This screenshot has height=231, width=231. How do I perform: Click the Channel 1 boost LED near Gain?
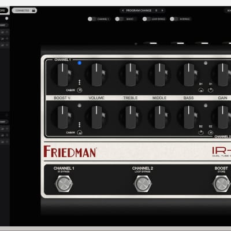click(x=206, y=63)
